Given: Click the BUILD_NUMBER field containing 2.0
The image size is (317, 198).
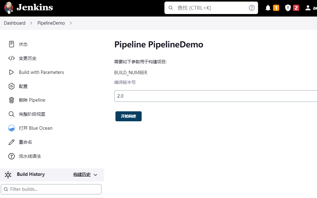Looking at the screenshot, I should click(x=215, y=96).
